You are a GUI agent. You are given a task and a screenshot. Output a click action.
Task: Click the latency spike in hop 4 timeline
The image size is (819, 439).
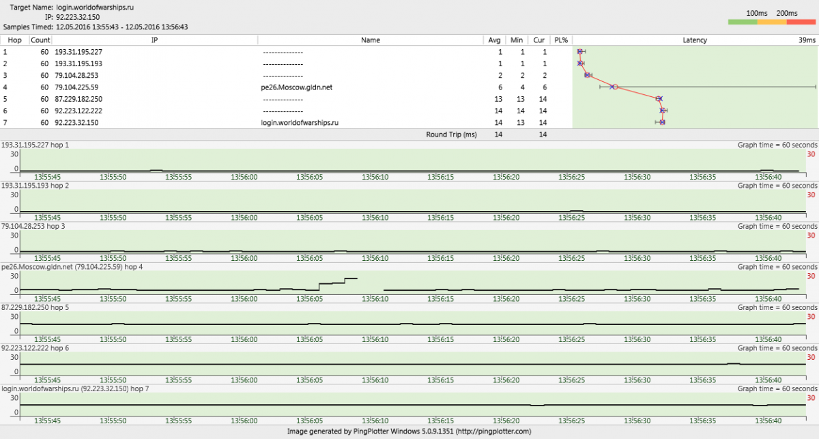pyautogui.click(x=351, y=279)
